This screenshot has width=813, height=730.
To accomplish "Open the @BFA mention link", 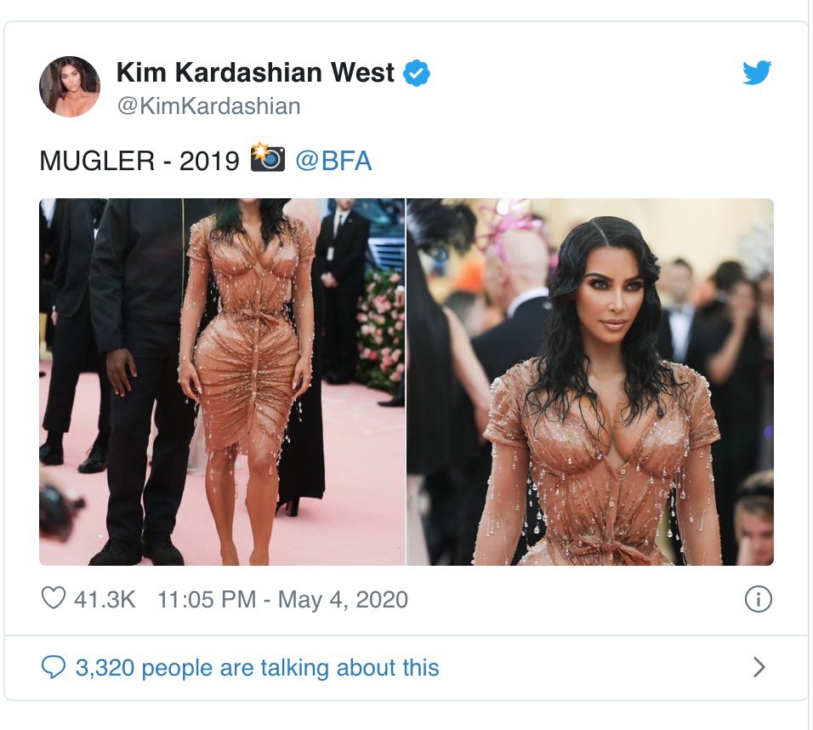I will [x=333, y=160].
